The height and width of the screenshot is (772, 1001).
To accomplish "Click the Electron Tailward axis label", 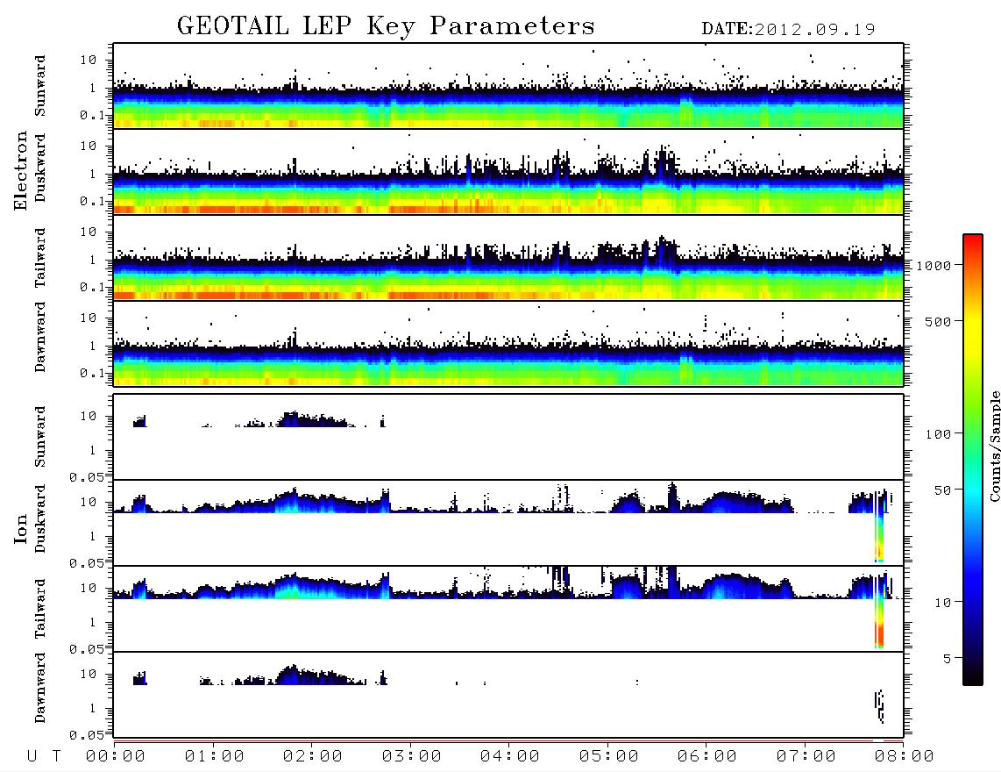I will [40, 258].
